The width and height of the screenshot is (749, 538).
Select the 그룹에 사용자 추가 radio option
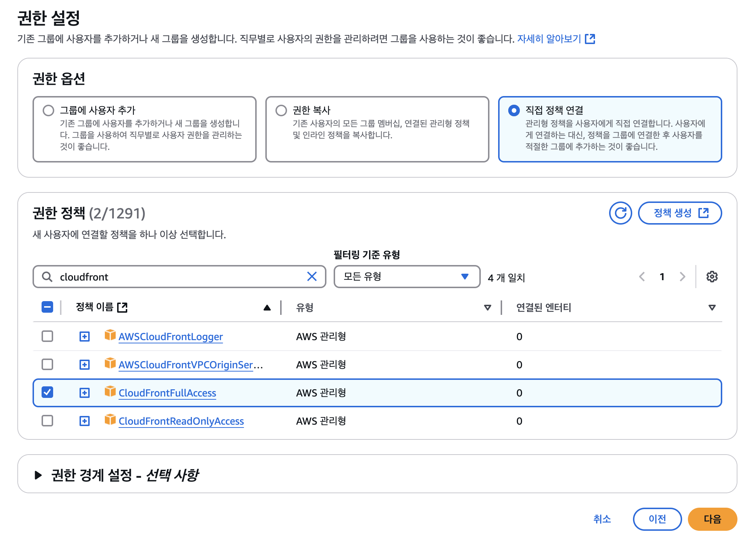tap(48, 110)
